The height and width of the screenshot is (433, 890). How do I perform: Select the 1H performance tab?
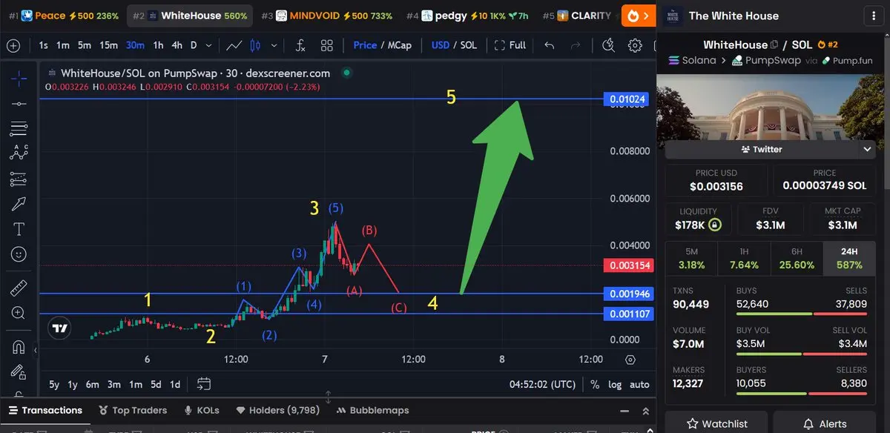click(x=745, y=258)
